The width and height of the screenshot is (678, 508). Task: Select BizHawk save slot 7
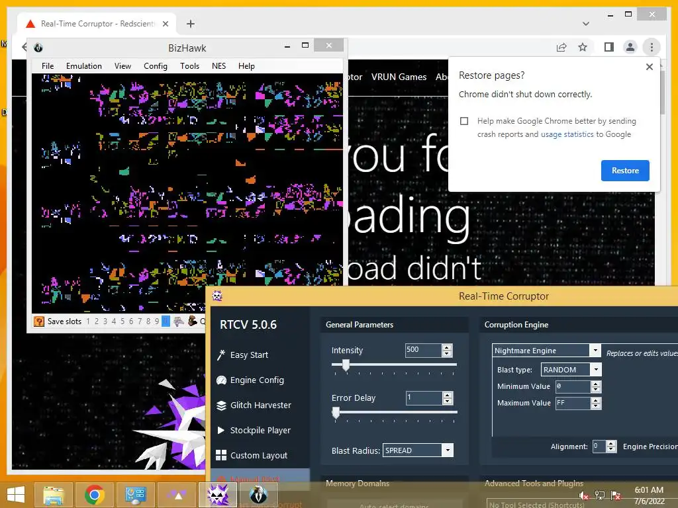tap(140, 321)
